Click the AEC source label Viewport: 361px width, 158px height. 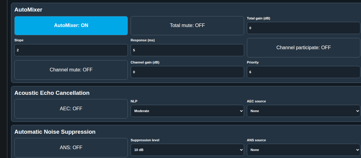coord(256,101)
